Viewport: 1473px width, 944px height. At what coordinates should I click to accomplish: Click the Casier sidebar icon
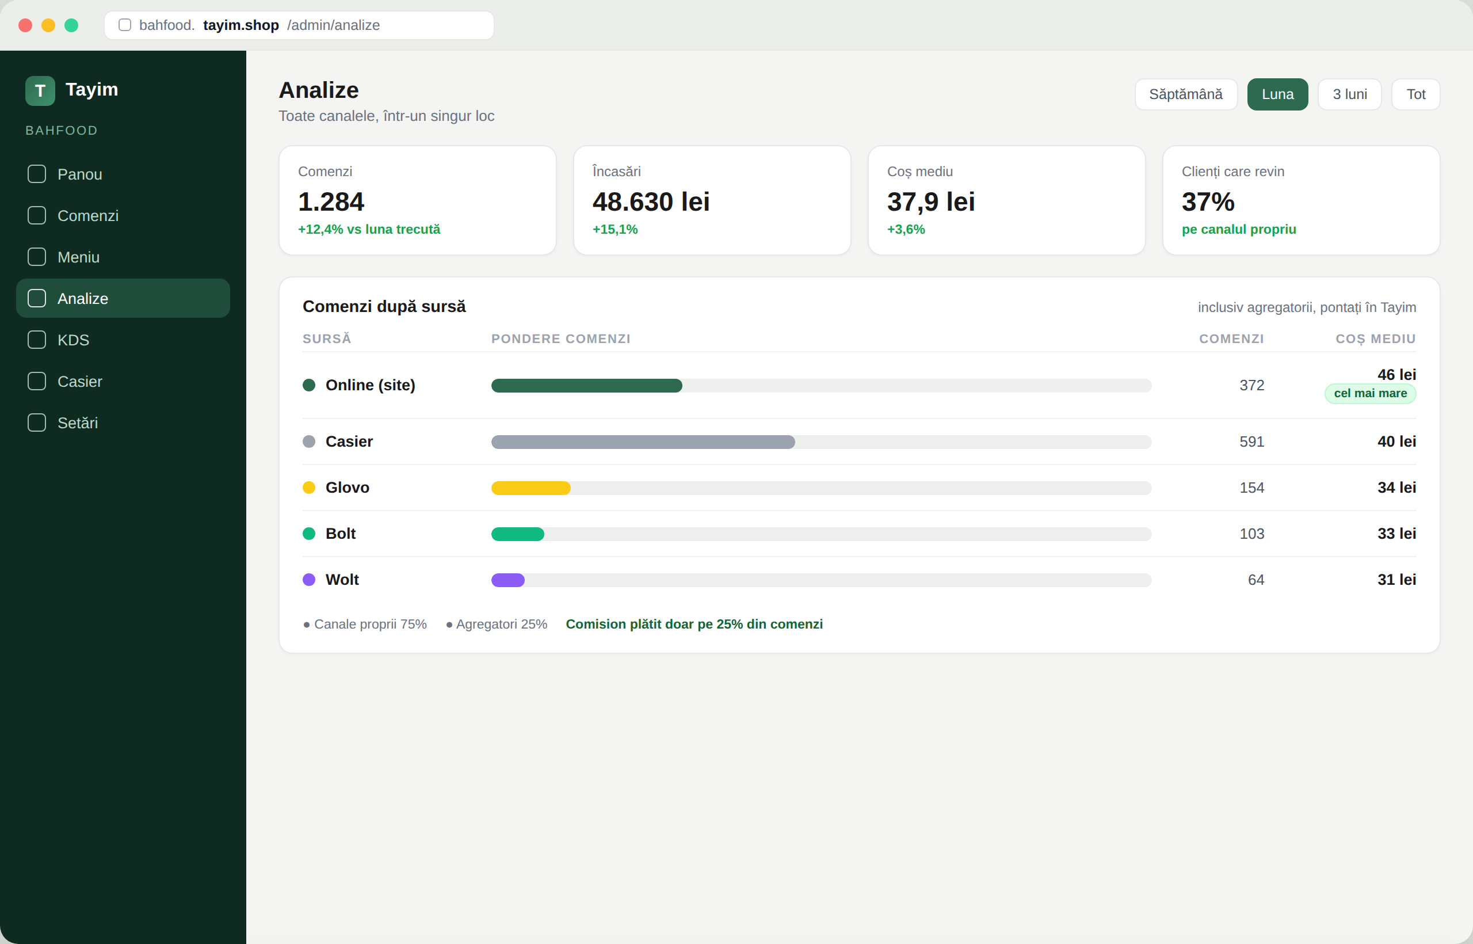(37, 381)
